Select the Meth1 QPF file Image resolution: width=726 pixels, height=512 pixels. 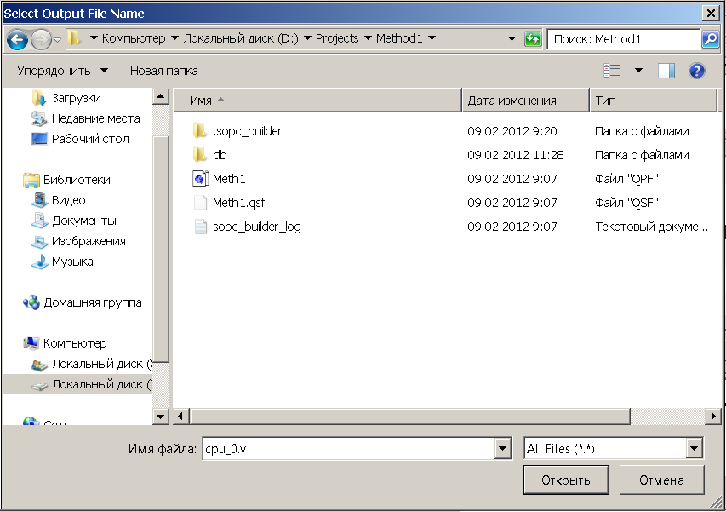click(229, 179)
